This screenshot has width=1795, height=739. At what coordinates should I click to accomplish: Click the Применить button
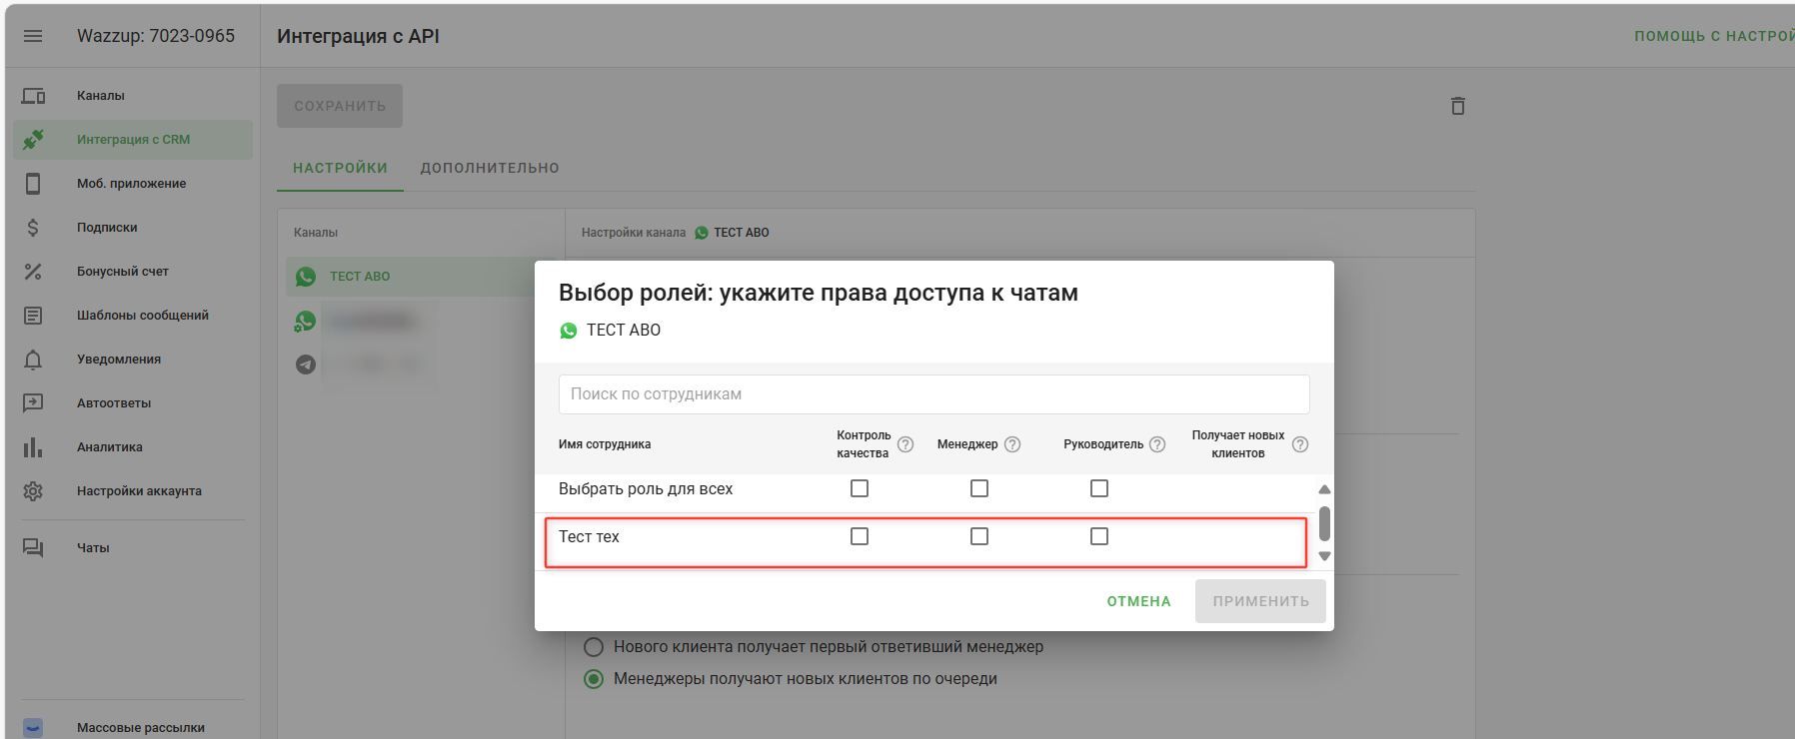[1260, 601]
